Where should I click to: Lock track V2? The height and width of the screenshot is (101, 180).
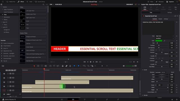(8, 86)
